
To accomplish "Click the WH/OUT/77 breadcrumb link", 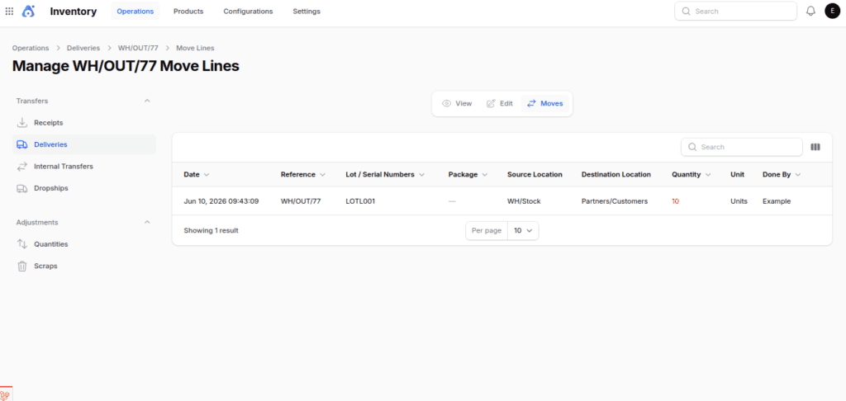I will (x=138, y=48).
